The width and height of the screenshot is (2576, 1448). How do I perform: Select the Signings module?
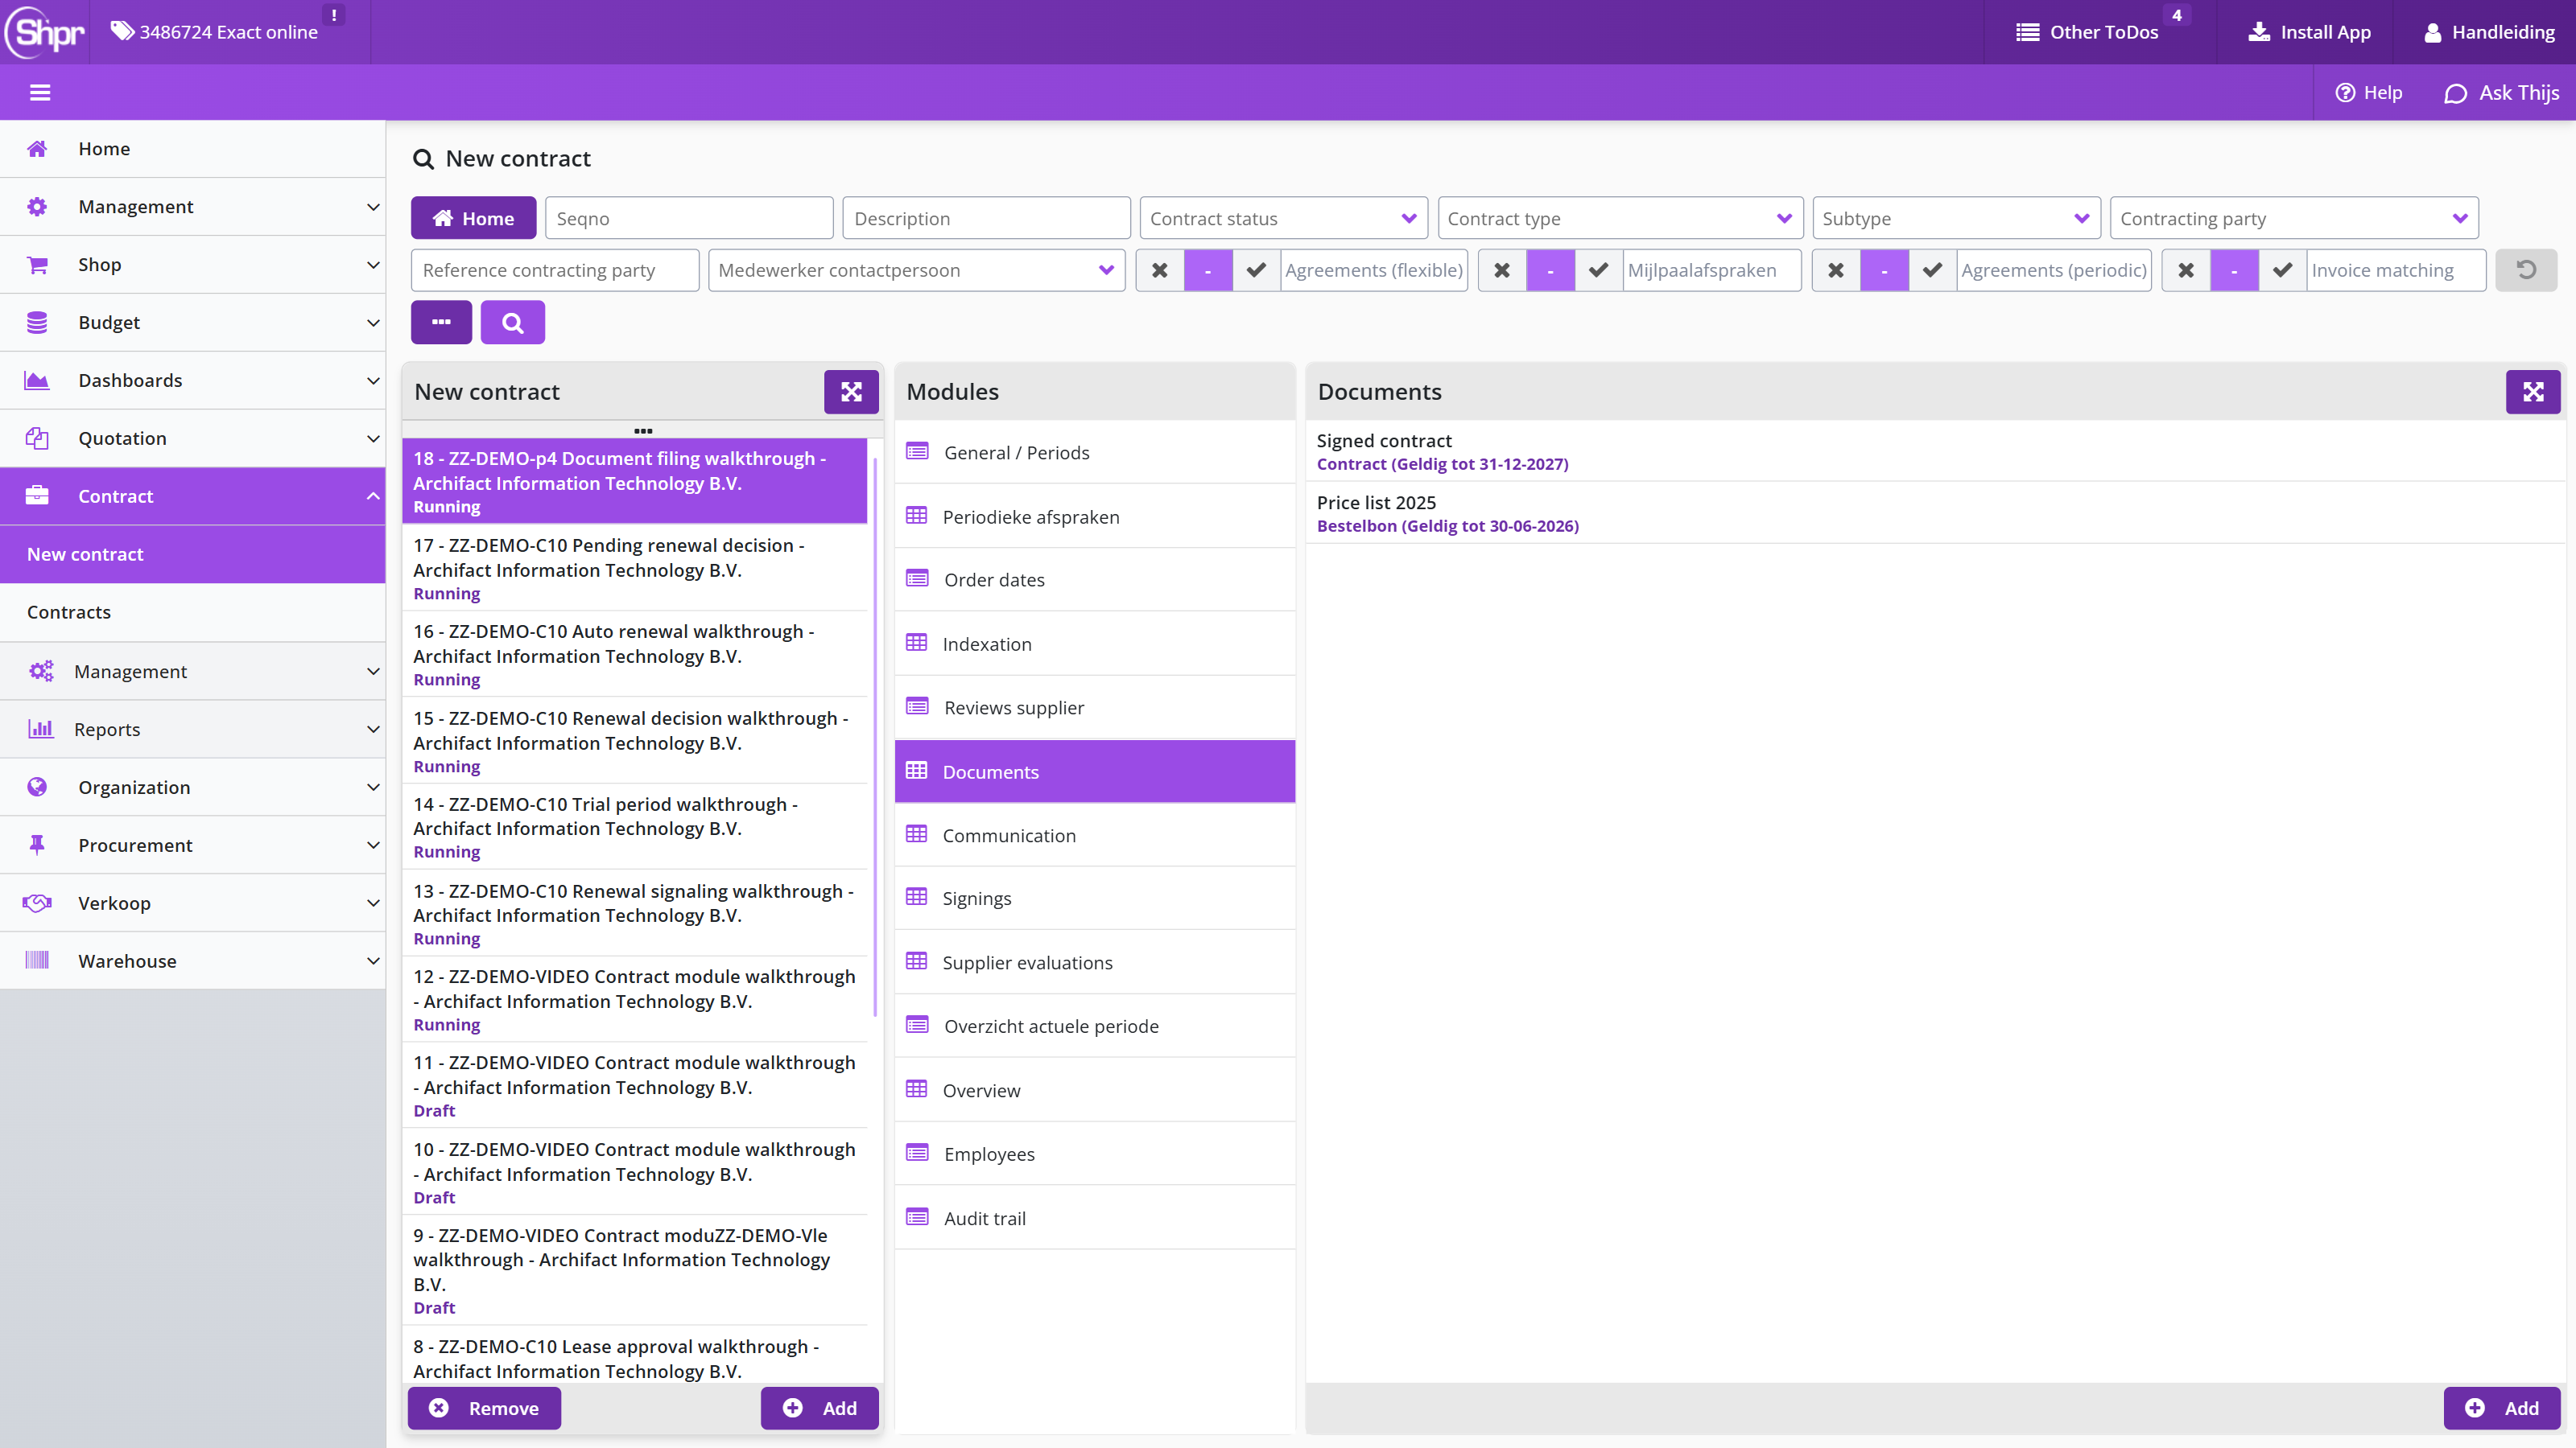pos(1094,899)
